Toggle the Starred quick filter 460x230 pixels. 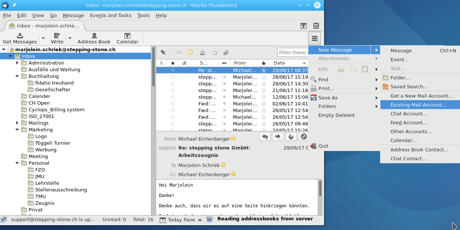point(191,52)
